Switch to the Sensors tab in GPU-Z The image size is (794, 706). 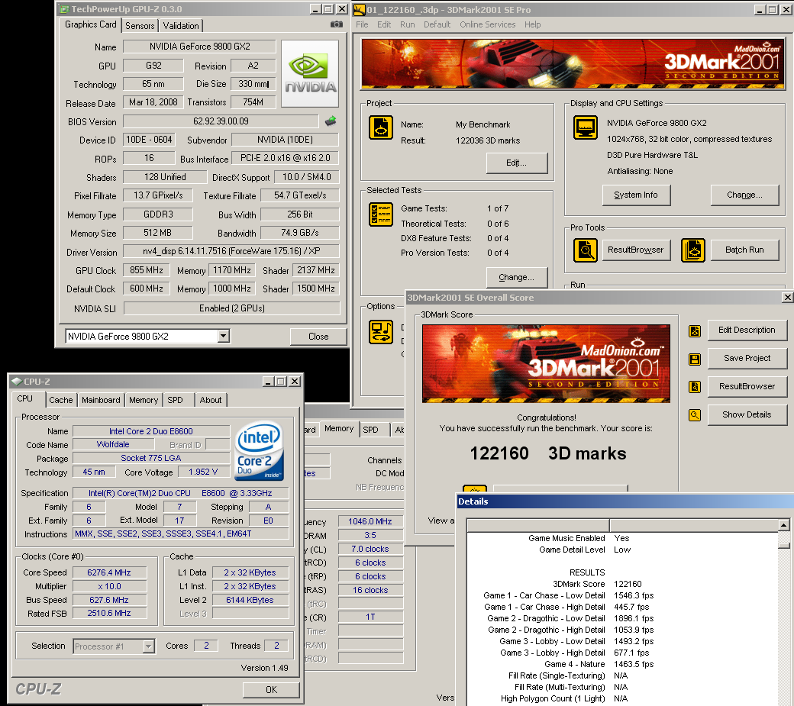tap(140, 26)
